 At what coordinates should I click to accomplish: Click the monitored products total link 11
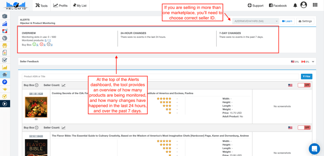coord(50,41)
